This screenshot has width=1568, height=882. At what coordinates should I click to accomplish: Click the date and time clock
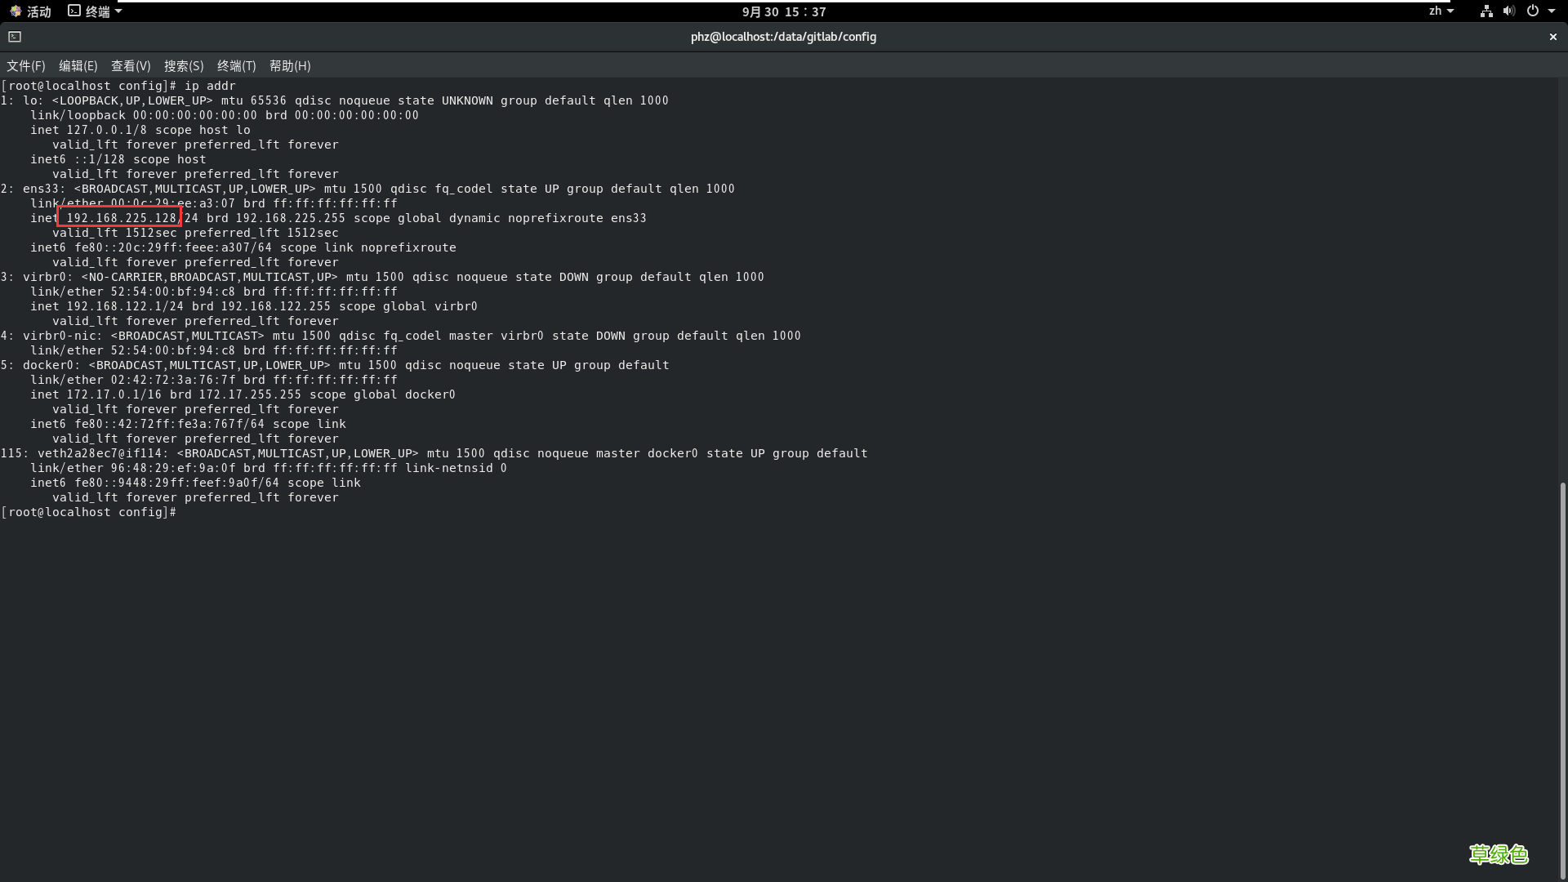click(x=784, y=11)
